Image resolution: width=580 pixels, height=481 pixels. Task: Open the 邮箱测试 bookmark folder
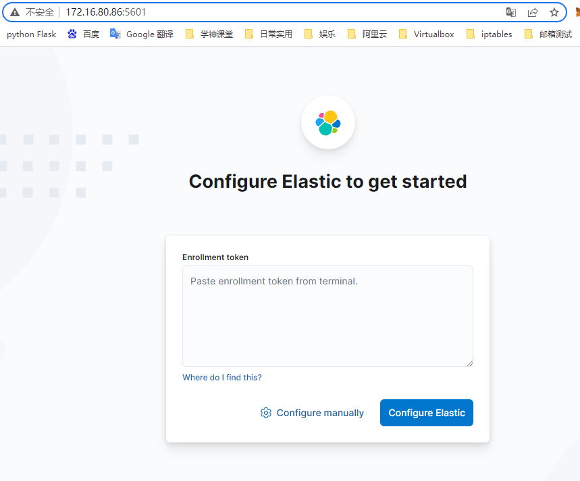point(548,34)
